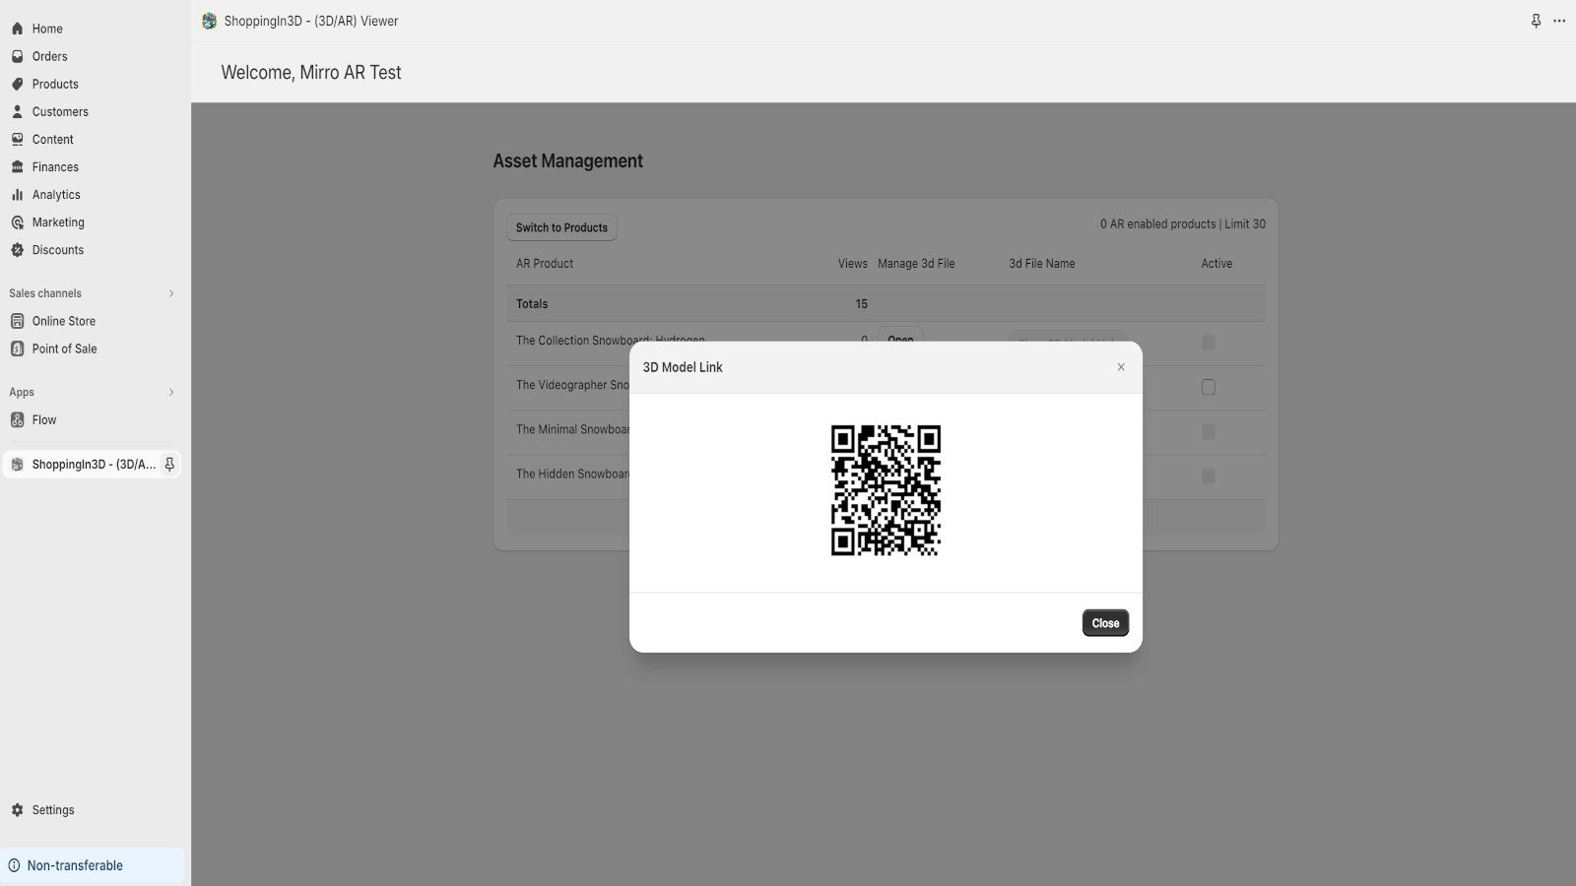Open Products section in sidebar
Image resolution: width=1576 pixels, height=886 pixels.
55,84
